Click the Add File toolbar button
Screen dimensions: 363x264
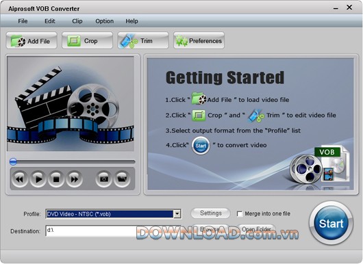coord(32,40)
